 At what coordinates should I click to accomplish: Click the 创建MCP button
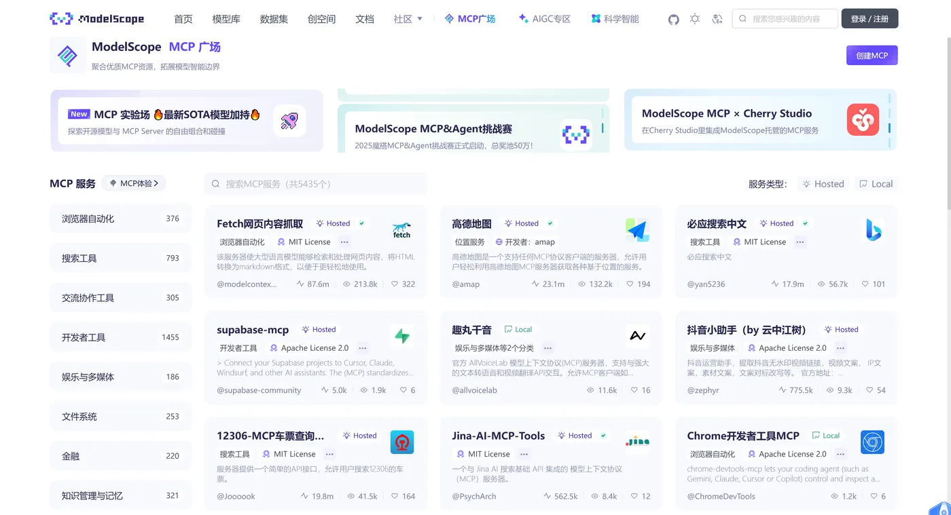[x=872, y=55]
